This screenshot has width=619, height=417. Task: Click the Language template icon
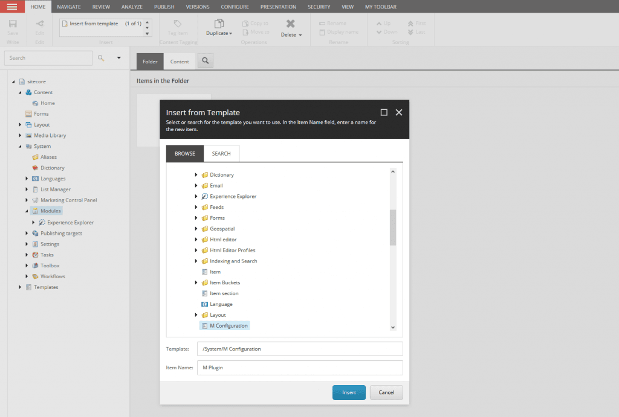point(205,304)
